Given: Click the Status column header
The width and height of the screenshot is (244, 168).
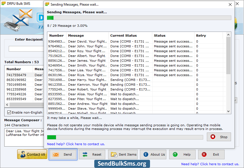Looking at the screenshot, I should click(173, 36).
